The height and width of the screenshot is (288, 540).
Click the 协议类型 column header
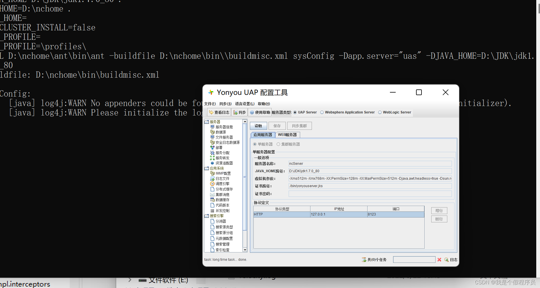(x=282, y=209)
